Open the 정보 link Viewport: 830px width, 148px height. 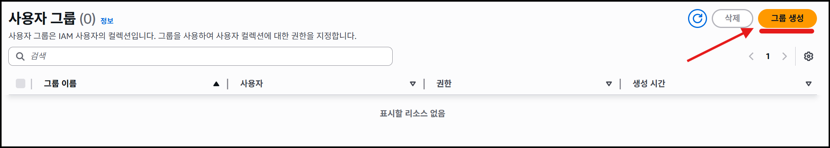tap(107, 21)
